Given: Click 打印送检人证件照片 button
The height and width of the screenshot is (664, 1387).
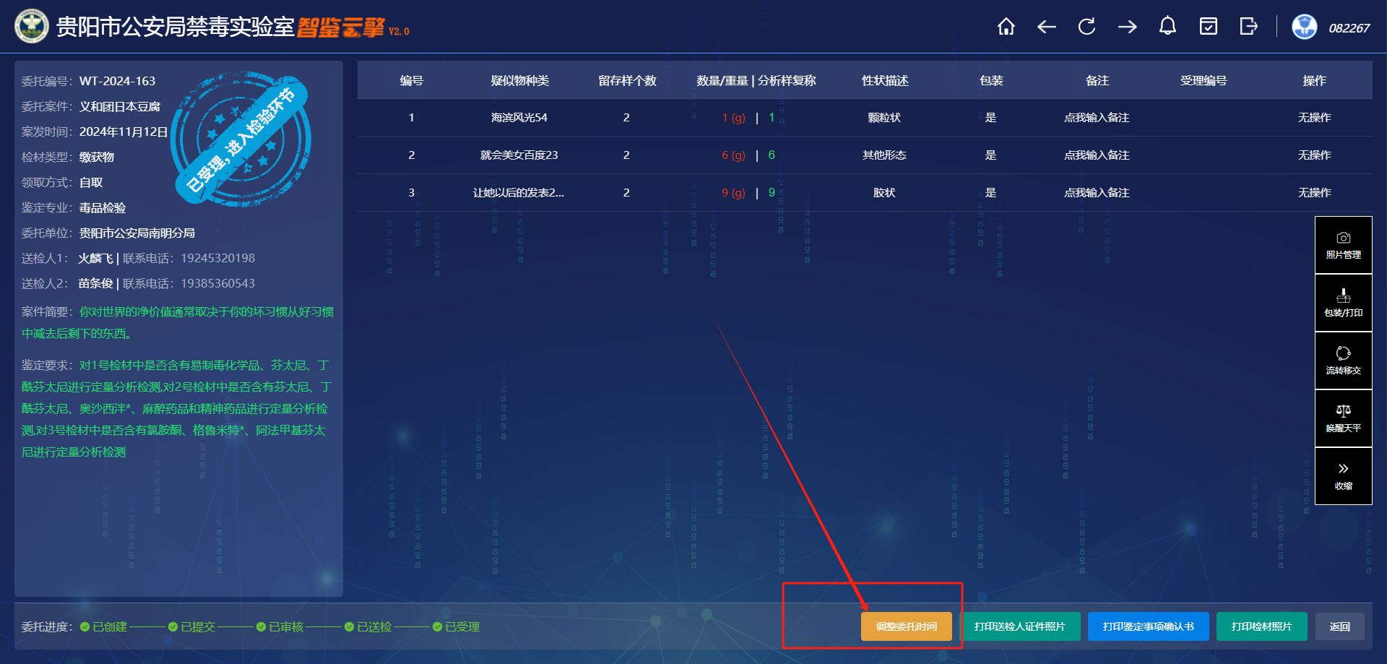Looking at the screenshot, I should [1019, 626].
